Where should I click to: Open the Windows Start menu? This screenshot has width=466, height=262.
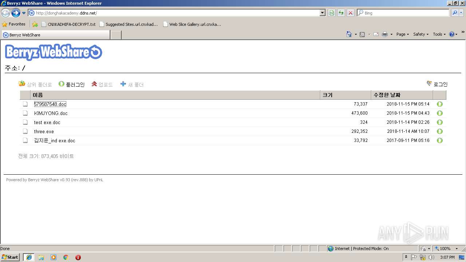(x=10, y=257)
